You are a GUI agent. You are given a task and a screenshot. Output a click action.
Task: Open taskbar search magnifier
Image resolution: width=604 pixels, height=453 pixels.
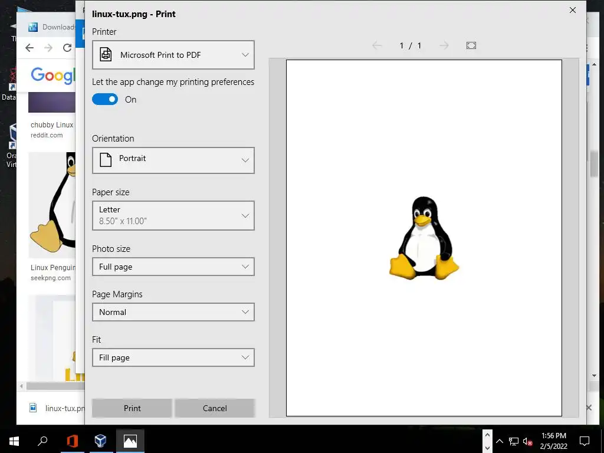42,441
